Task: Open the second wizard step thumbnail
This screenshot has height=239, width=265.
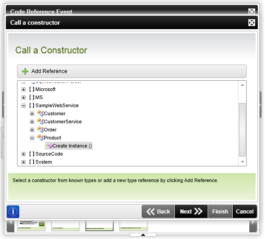Action: (x=65, y=226)
